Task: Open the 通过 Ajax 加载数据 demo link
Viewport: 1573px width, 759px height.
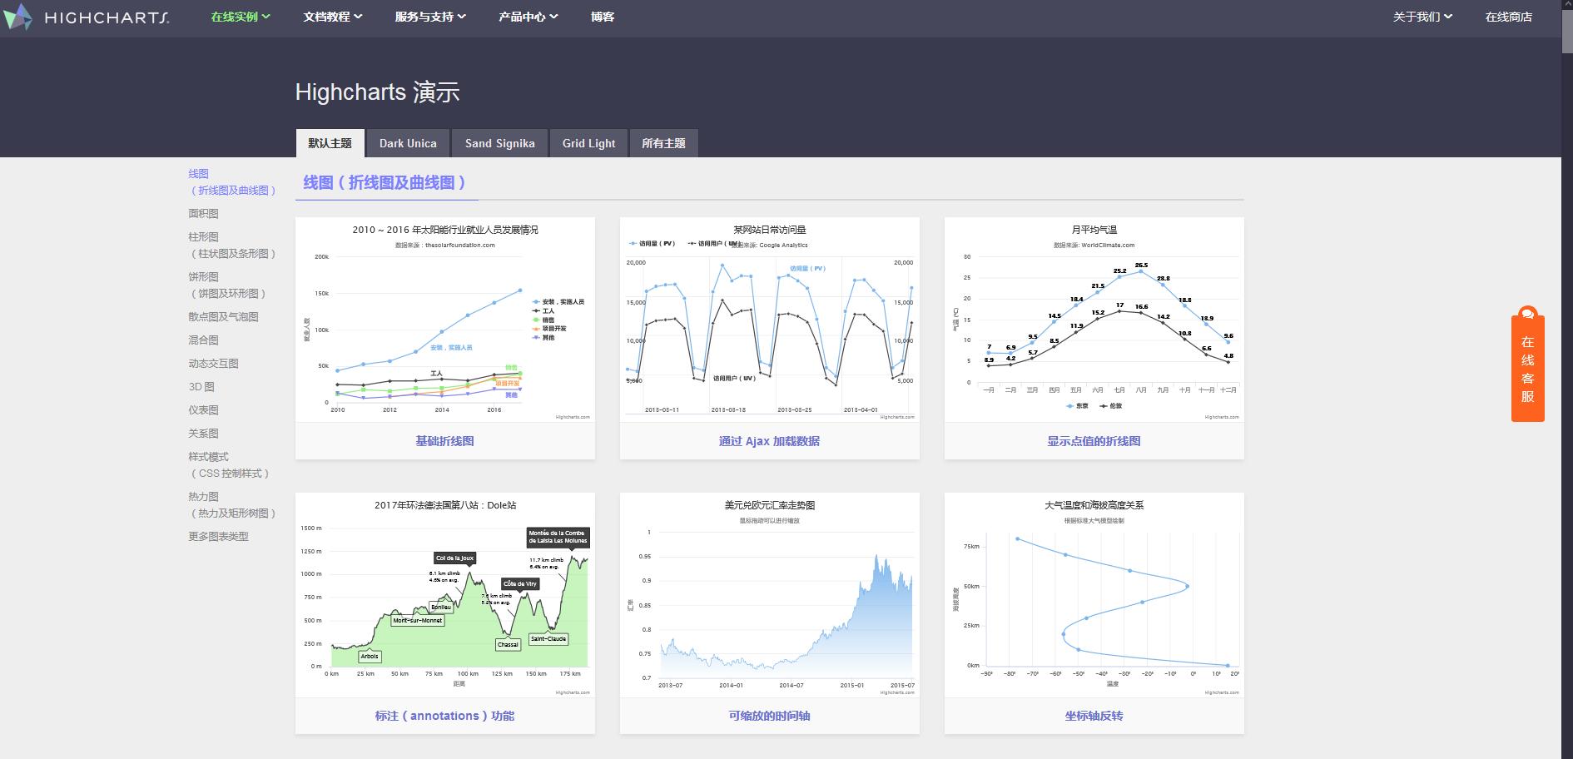Action: 769,441
